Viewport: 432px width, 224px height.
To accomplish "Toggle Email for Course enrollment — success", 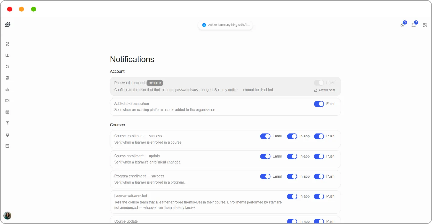I will pyautogui.click(x=265, y=136).
